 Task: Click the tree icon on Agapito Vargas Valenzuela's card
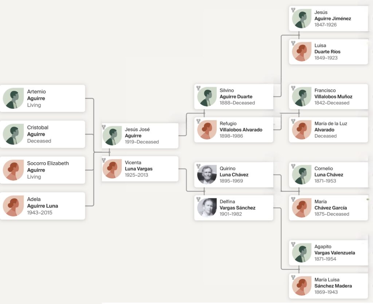pyautogui.click(x=293, y=244)
